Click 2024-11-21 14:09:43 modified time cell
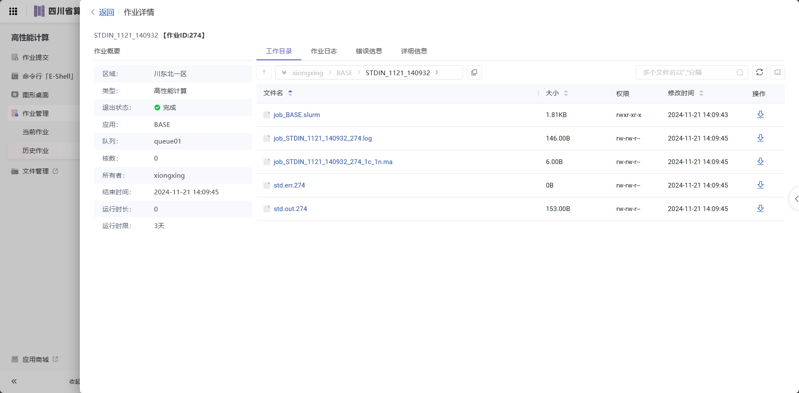The image size is (799, 393). (698, 115)
